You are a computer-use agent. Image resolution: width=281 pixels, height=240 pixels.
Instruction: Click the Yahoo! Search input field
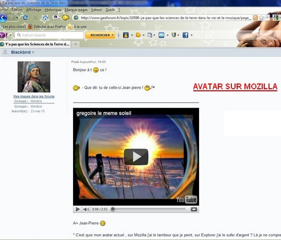pos(49,35)
